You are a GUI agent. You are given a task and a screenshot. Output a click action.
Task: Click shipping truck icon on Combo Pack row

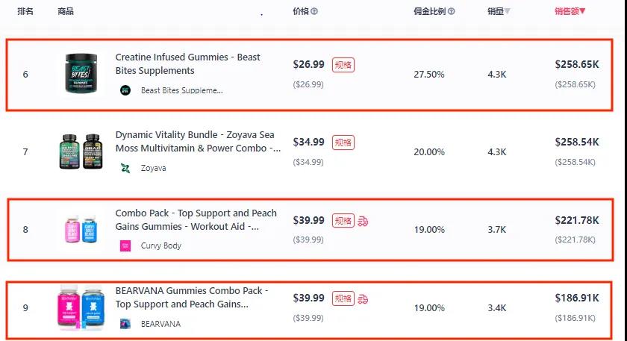tap(363, 221)
